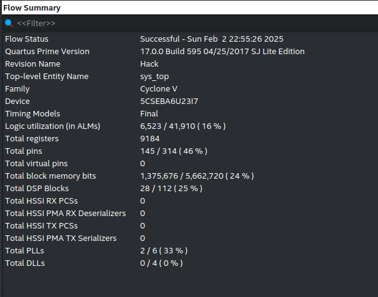The height and width of the screenshot is (297, 378).
Task: Select the Quartus Prime Version row
Action: (x=47, y=52)
